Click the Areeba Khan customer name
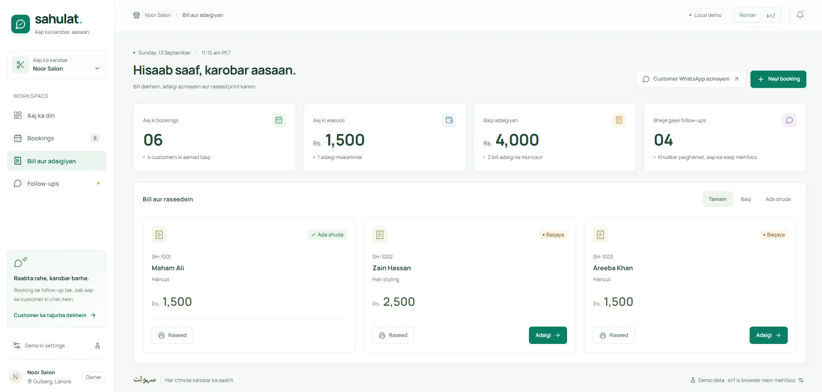 613,268
